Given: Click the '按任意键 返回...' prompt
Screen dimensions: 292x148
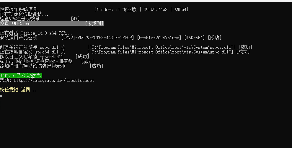Looking at the screenshot, I should tap(18, 90).
